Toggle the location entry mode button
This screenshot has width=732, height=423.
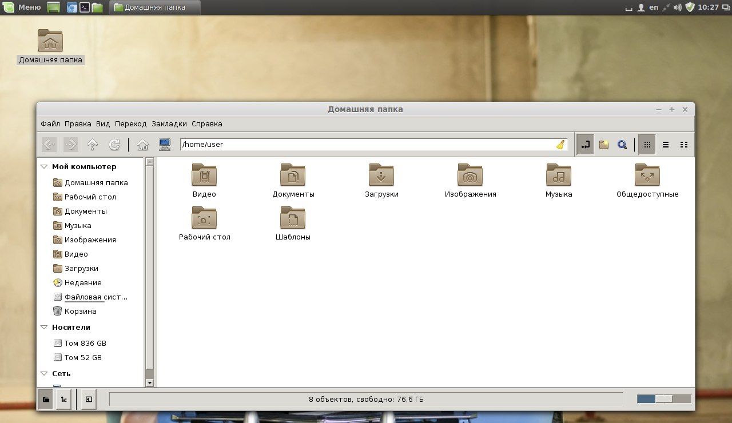pos(585,145)
